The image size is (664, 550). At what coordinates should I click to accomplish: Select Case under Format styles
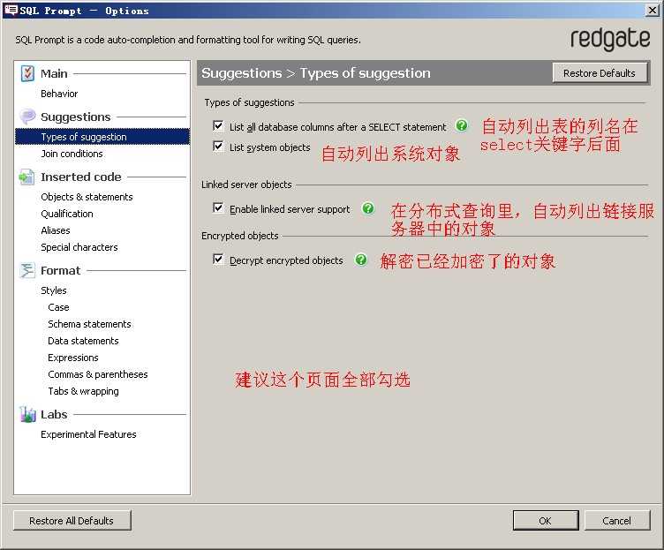(58, 307)
